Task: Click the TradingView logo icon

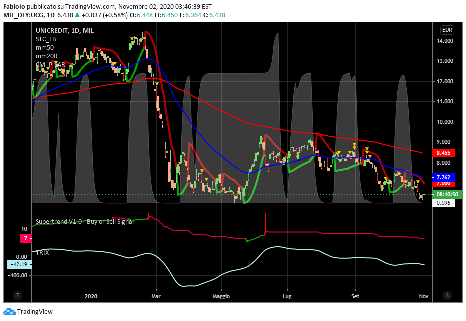Action: (x=9, y=312)
